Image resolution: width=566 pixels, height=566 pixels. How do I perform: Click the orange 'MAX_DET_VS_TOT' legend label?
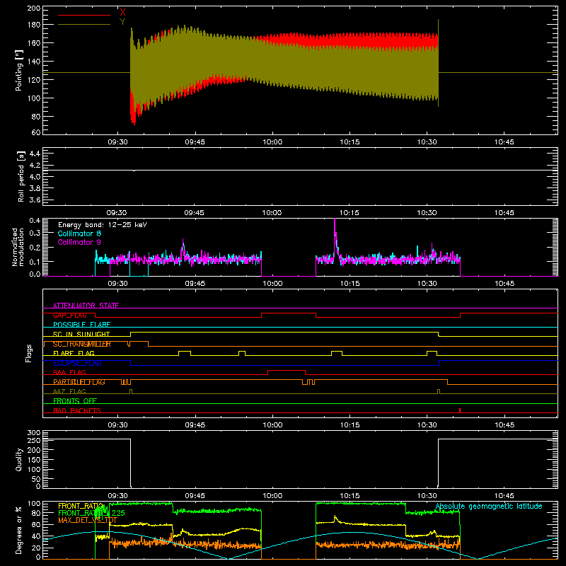[x=88, y=520]
